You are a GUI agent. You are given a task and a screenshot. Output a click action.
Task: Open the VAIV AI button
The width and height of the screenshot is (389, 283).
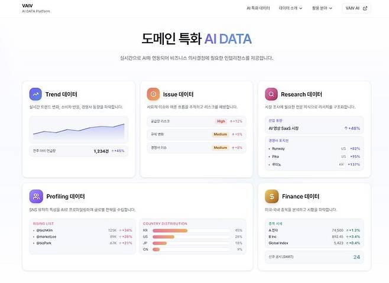pyautogui.click(x=356, y=8)
